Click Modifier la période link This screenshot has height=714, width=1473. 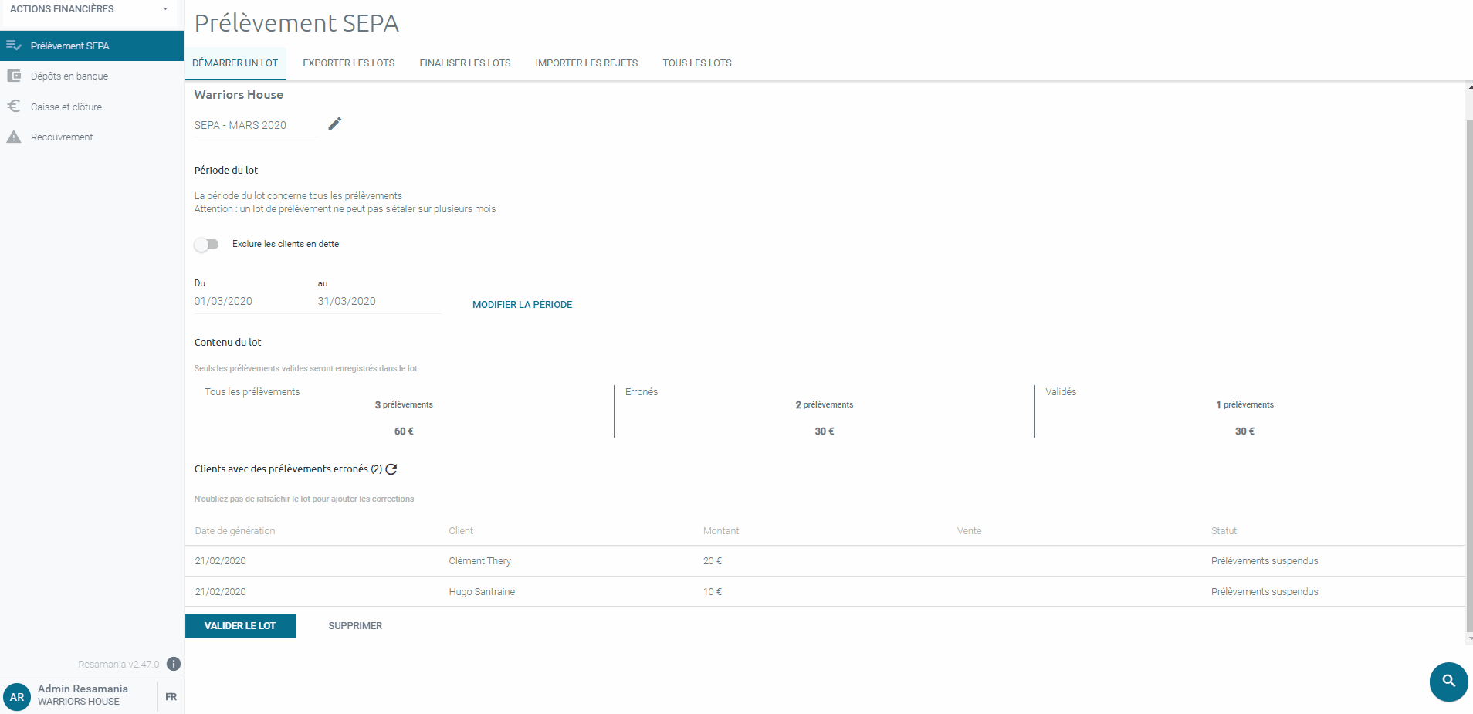(x=523, y=305)
